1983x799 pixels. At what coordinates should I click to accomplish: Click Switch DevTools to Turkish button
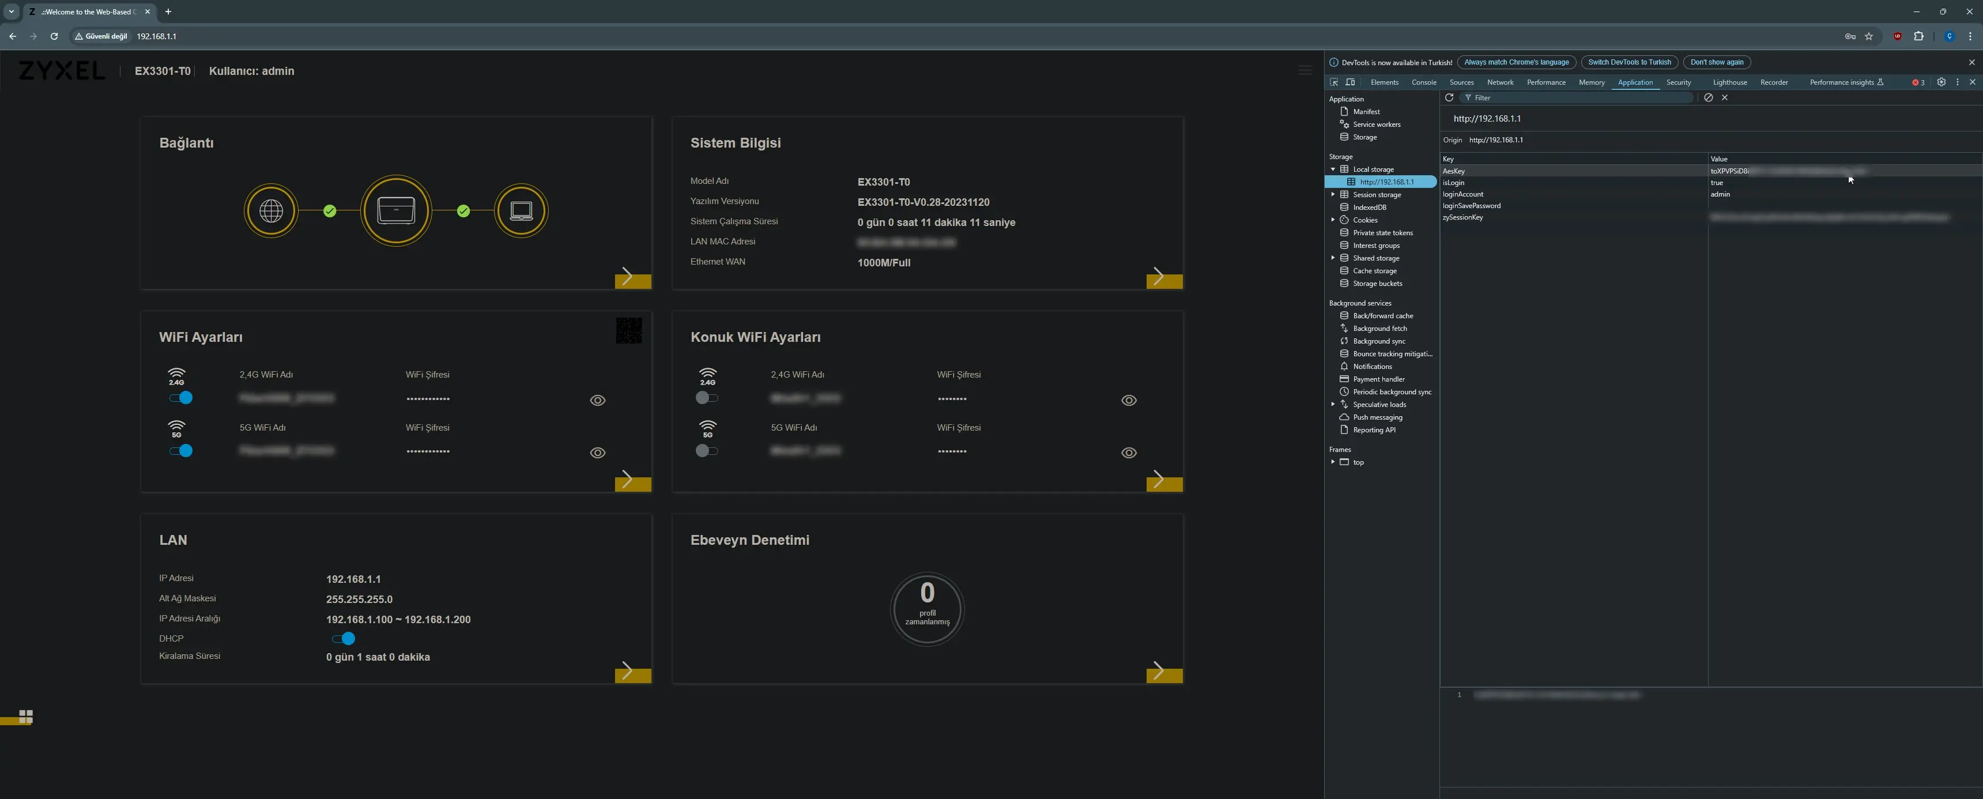[x=1629, y=62]
